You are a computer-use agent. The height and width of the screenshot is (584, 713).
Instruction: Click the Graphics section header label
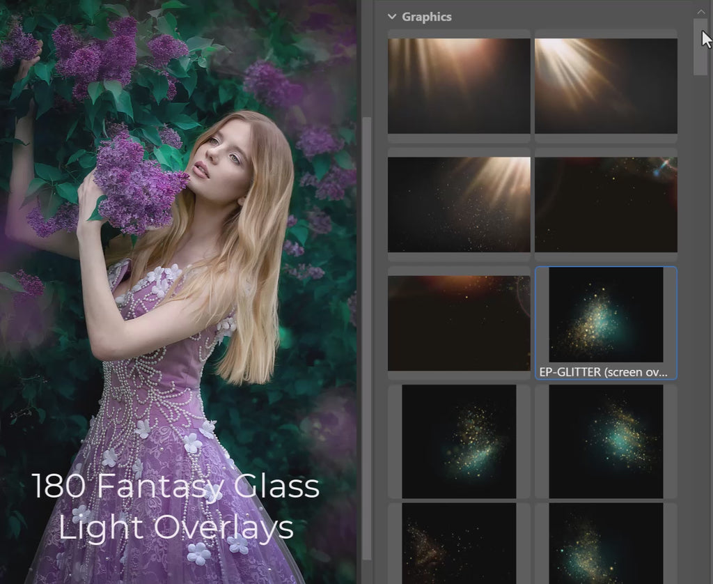click(x=426, y=17)
